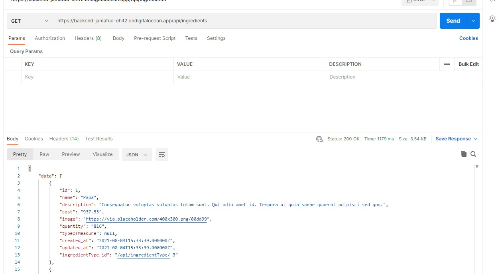
Task: Change response format via JSON dropdown
Action: (137, 155)
